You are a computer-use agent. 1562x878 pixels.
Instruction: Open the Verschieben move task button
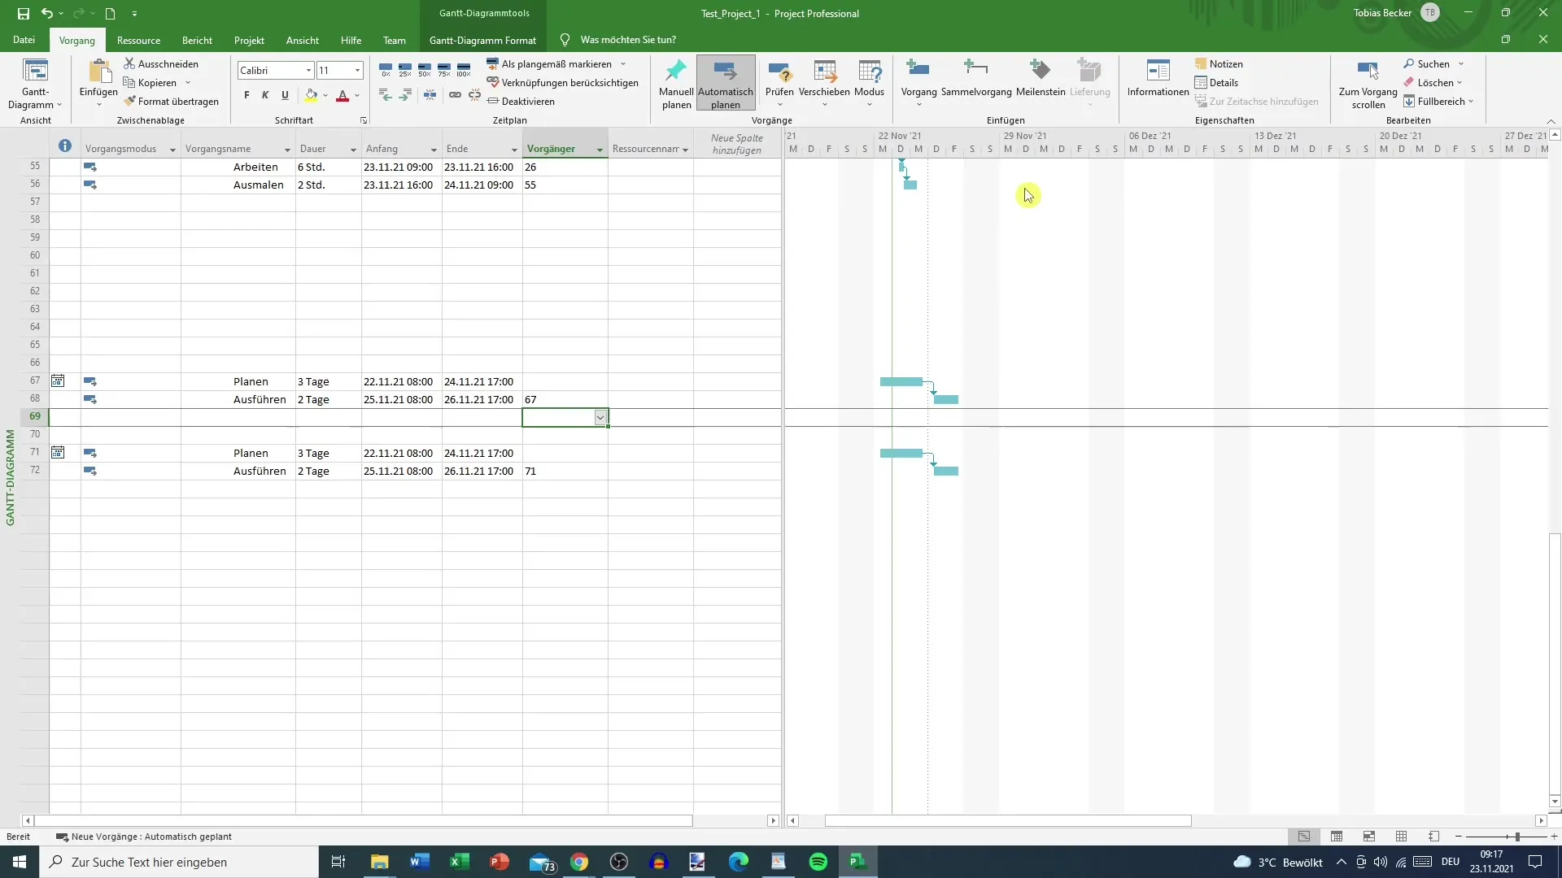point(824,82)
